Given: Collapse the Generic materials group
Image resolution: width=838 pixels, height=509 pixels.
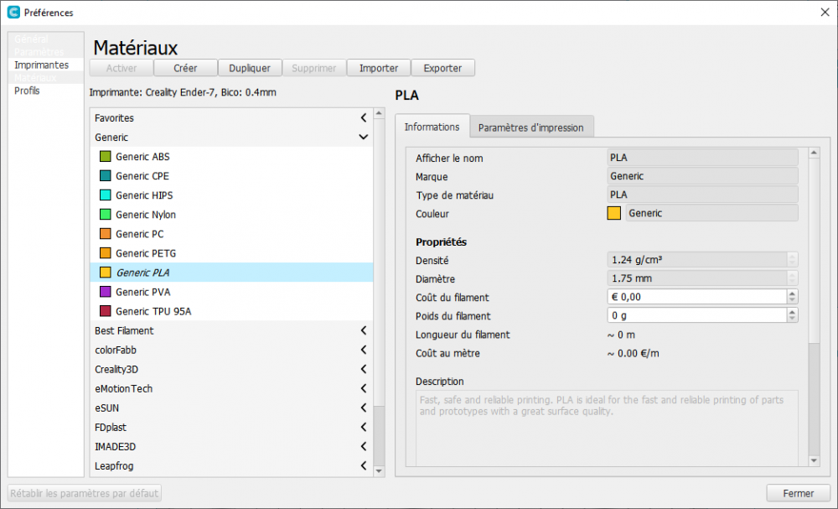Looking at the screenshot, I should click(363, 138).
